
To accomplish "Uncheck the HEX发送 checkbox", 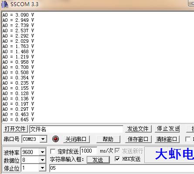I will click(117, 159).
